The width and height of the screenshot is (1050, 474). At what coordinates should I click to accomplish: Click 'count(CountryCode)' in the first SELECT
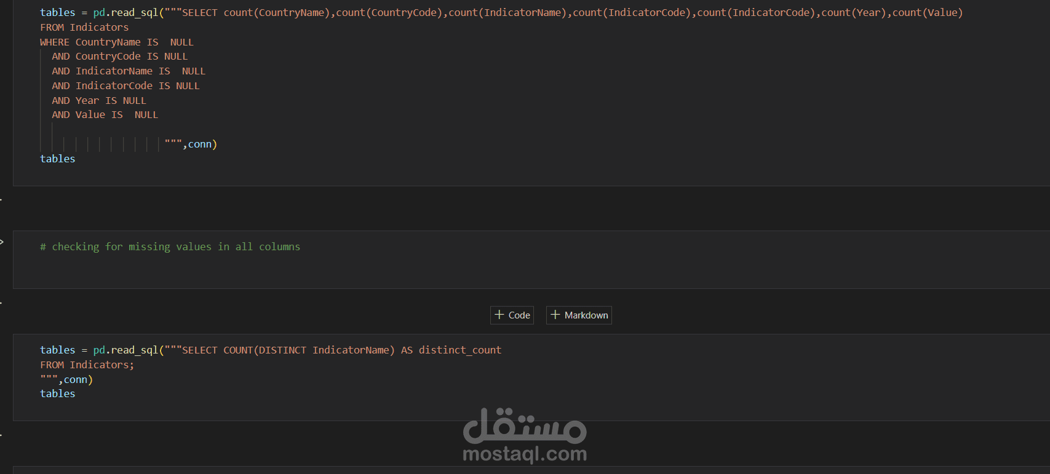pyautogui.click(x=389, y=12)
